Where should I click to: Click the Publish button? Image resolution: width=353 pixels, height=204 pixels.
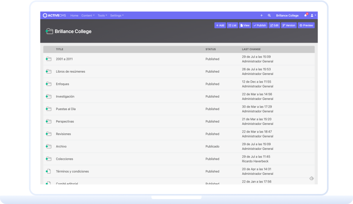260,25
